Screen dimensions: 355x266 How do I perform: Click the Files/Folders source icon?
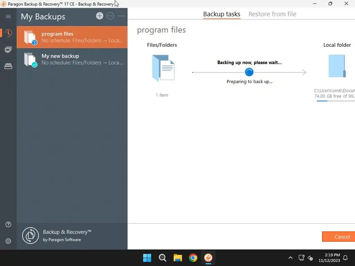click(x=163, y=68)
